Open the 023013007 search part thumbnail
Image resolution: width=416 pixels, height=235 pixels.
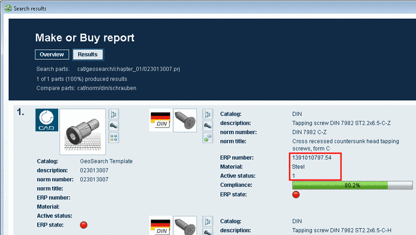coord(83,131)
